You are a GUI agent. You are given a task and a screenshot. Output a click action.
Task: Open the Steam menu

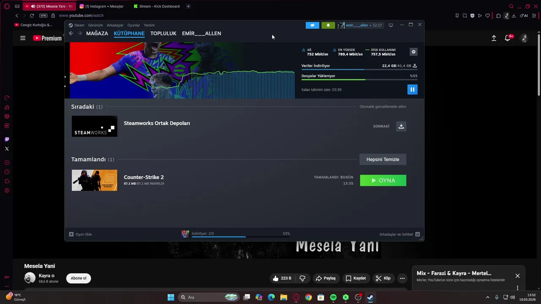point(77,25)
